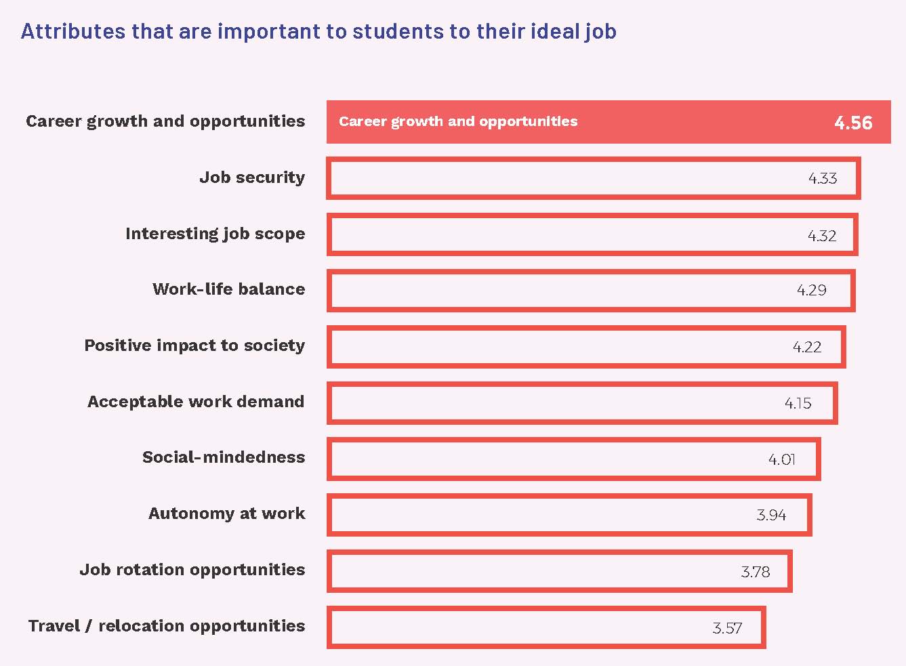Image resolution: width=906 pixels, height=666 pixels.
Task: Click the chart title about ideal job attributes
Action: coord(318,32)
